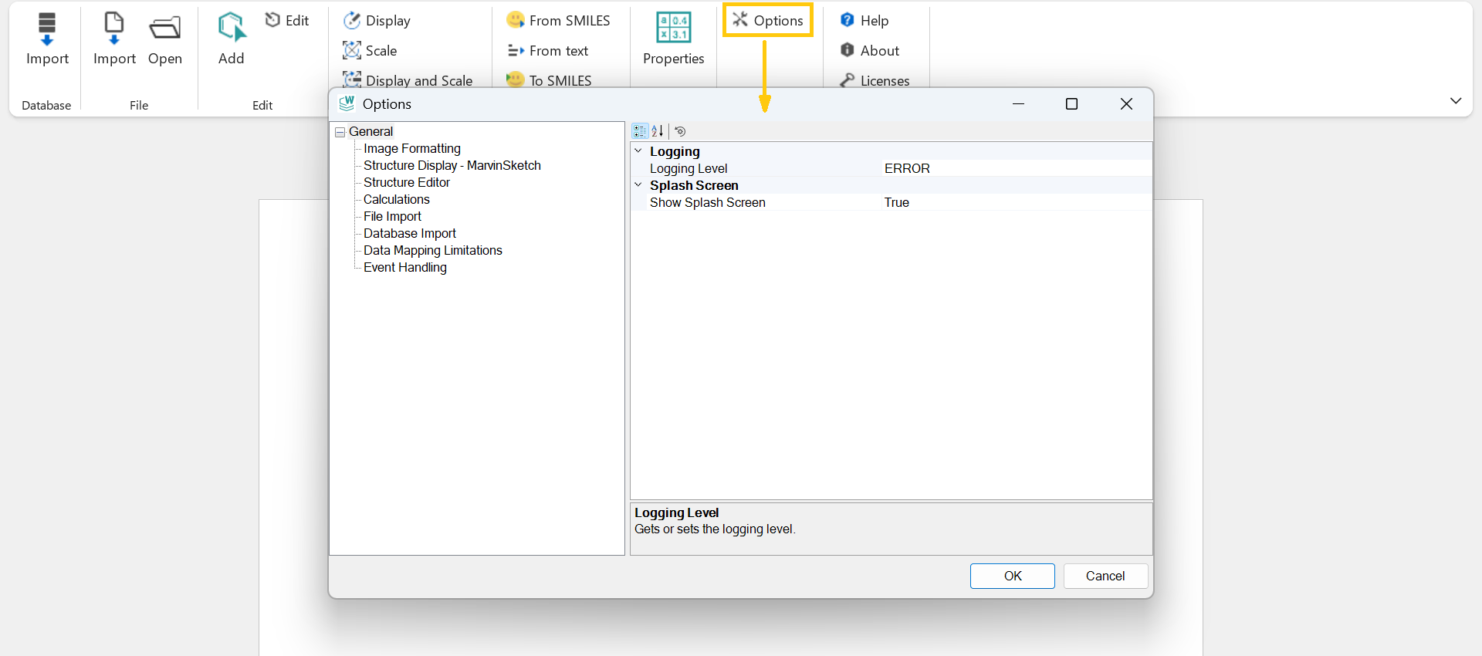Insert structure using From SMILES
The width and height of the screenshot is (1482, 656).
[558, 20]
